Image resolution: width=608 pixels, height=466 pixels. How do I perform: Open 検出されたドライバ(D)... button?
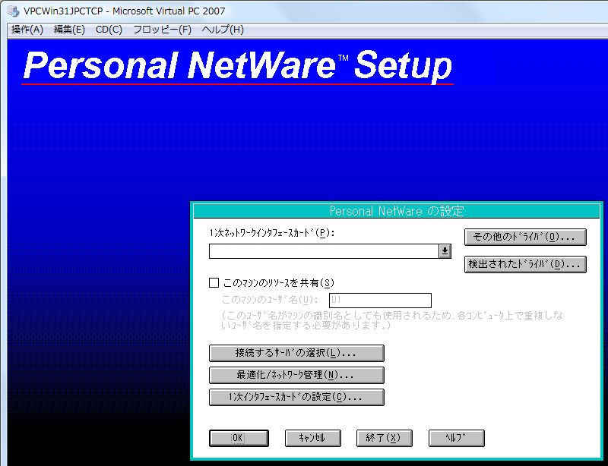click(525, 264)
